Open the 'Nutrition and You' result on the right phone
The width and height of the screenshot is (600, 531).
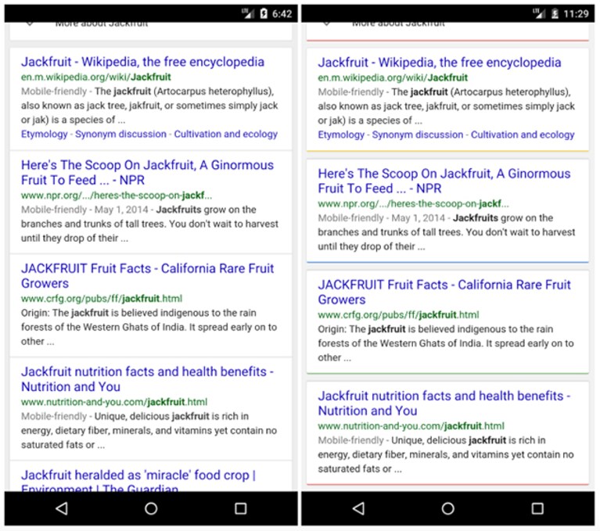pos(444,404)
